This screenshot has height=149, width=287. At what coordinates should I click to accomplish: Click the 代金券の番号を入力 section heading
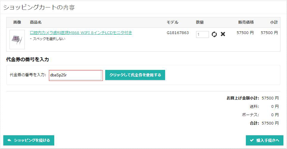click(27, 59)
